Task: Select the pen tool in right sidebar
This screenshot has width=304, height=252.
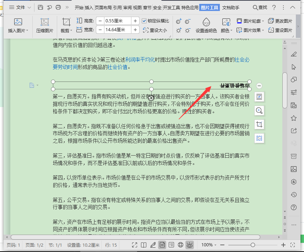Action: [x=294, y=54]
